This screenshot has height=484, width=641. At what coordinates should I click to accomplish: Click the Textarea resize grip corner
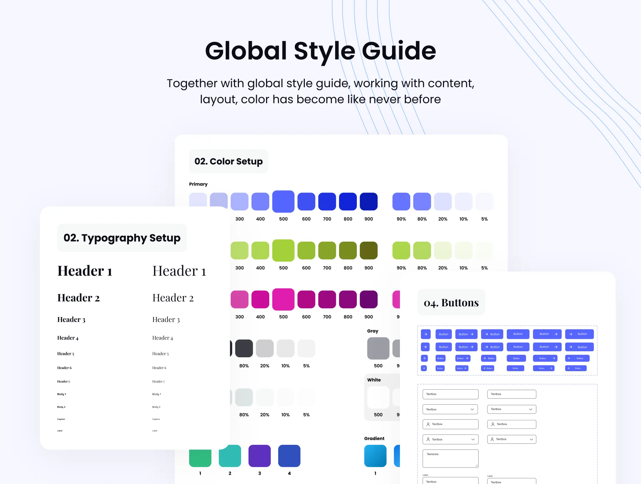point(476,465)
